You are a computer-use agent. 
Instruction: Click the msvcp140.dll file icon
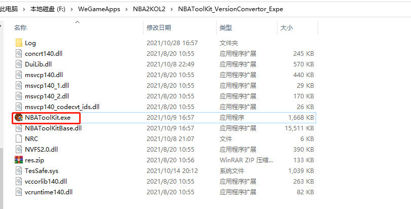coord(19,75)
